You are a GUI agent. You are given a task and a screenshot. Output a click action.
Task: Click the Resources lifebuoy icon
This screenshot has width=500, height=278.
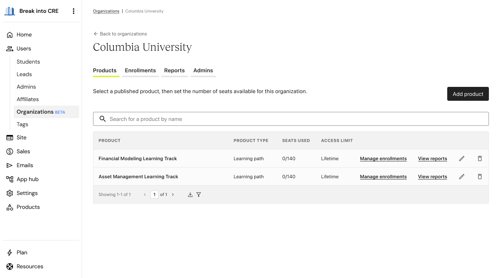point(10,267)
